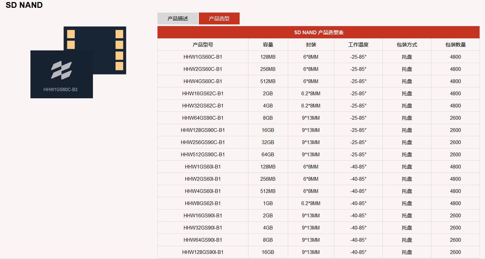Viewport: 485px width, 259px height.
Task: Click 16GB capacity in HHW128GS90I-B1 row
Action: pos(268,252)
